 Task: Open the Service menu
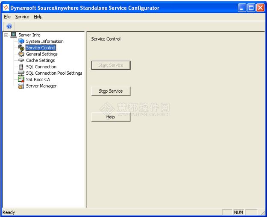(22, 17)
